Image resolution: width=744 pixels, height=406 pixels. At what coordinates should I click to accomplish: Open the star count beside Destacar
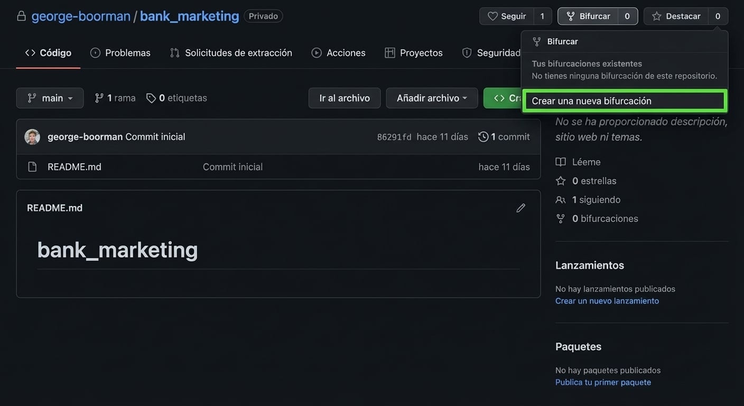(x=718, y=16)
